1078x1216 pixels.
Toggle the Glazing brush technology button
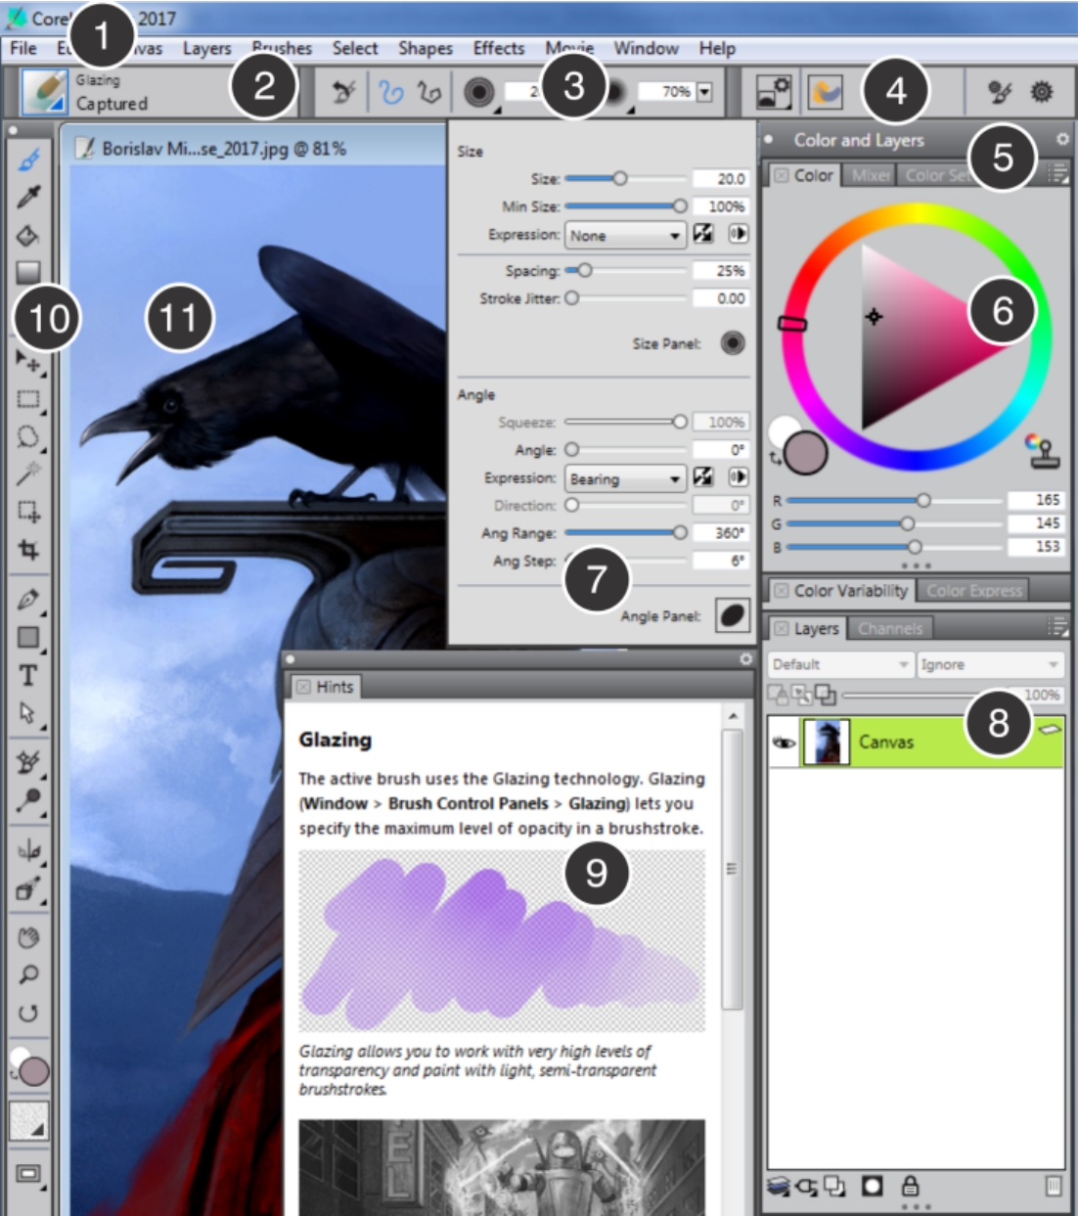[x=826, y=92]
